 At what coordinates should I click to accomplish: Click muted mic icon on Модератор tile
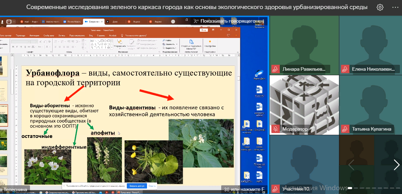click(x=276, y=129)
